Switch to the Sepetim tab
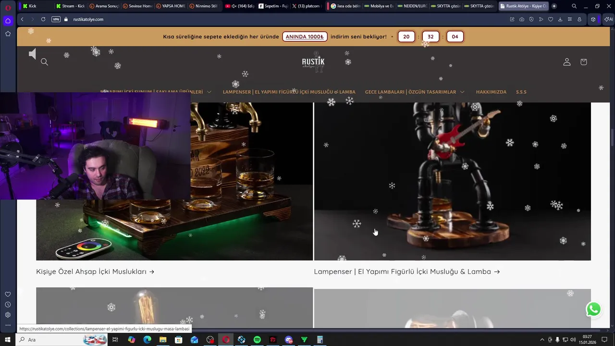Image resolution: width=615 pixels, height=346 pixels. (273, 6)
